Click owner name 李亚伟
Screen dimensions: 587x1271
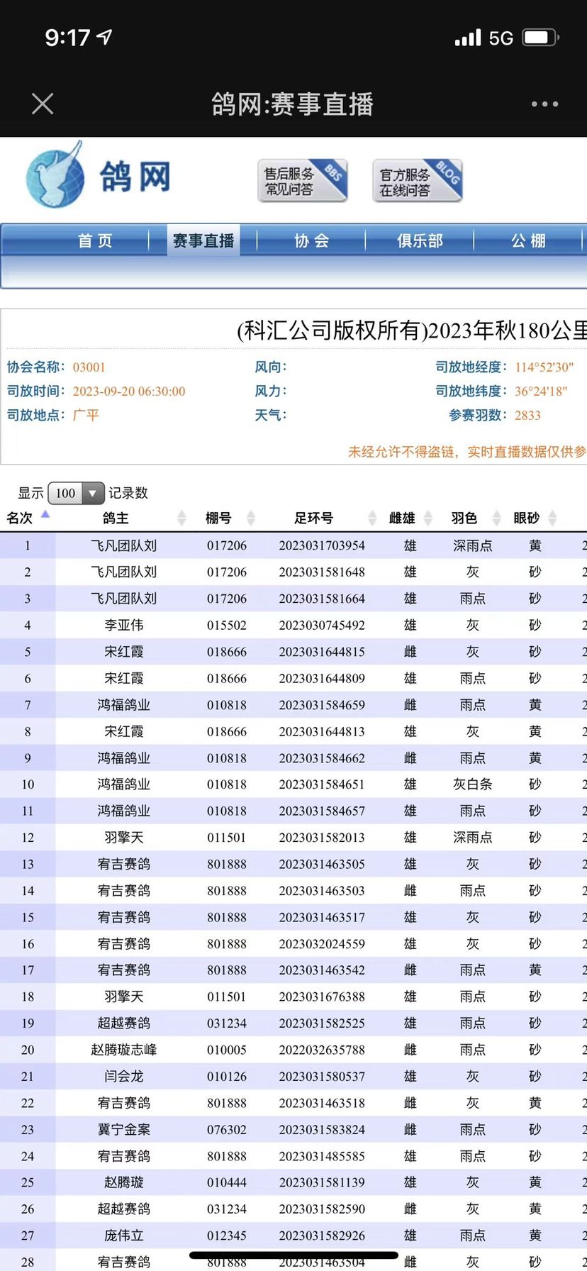pos(124,625)
